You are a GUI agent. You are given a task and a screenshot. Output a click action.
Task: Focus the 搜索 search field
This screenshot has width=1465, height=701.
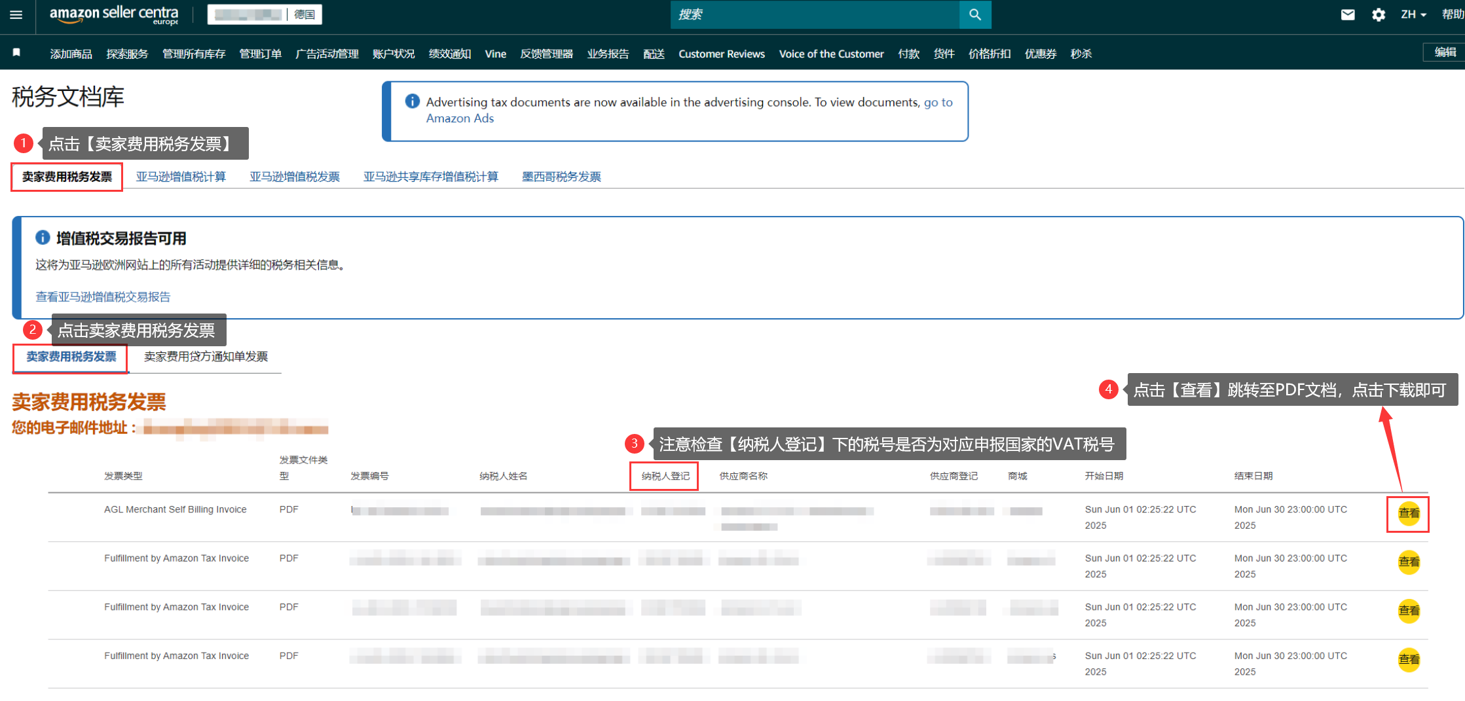(815, 14)
